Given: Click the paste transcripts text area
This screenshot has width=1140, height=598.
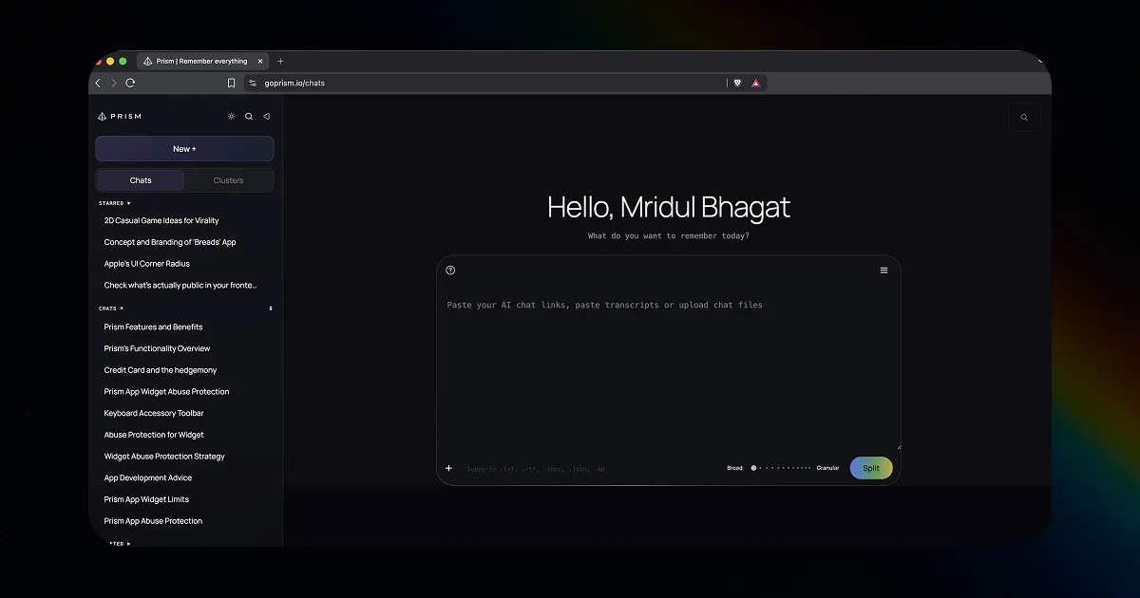Looking at the screenshot, I should coord(669,370).
